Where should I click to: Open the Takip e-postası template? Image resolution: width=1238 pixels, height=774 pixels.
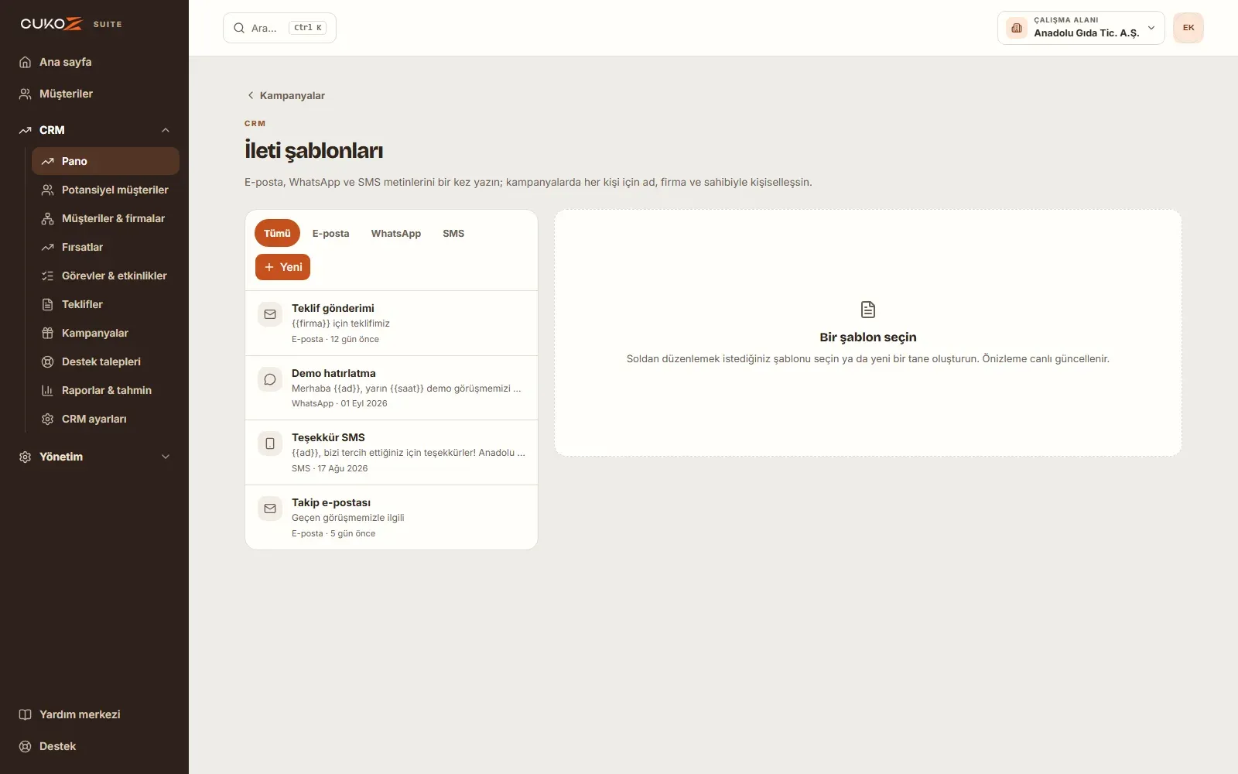tap(392, 517)
